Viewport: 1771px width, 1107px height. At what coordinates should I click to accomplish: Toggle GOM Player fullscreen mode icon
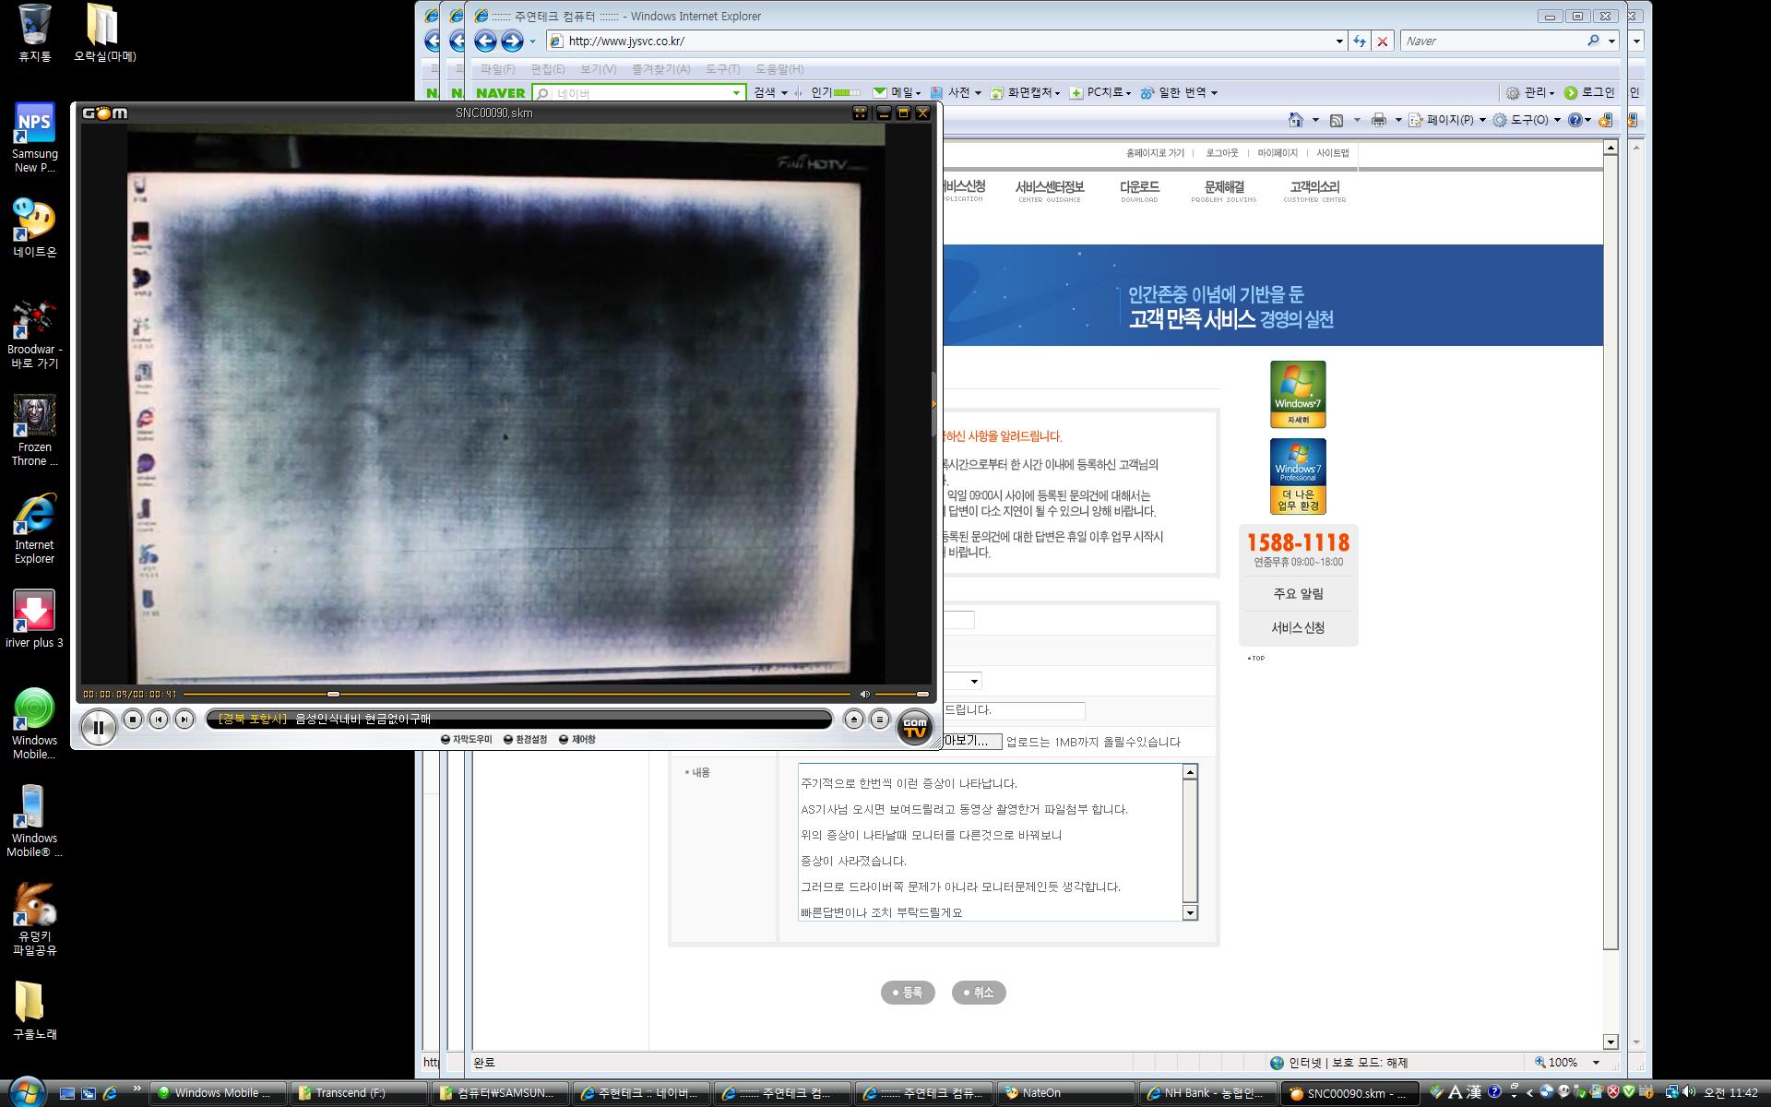860,113
